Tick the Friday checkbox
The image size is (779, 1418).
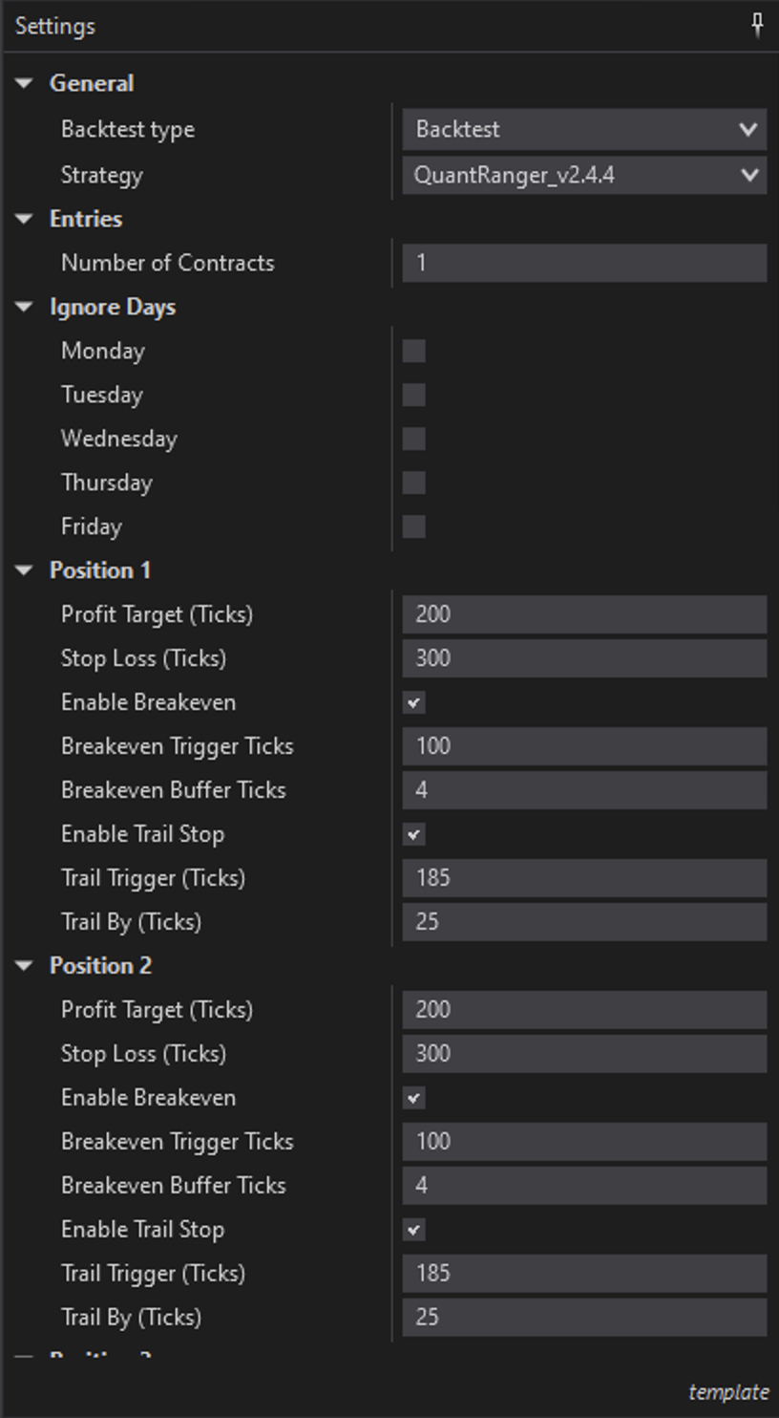point(413,526)
